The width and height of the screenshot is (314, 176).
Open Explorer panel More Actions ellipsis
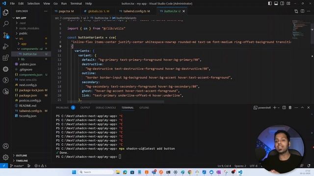click(46, 11)
